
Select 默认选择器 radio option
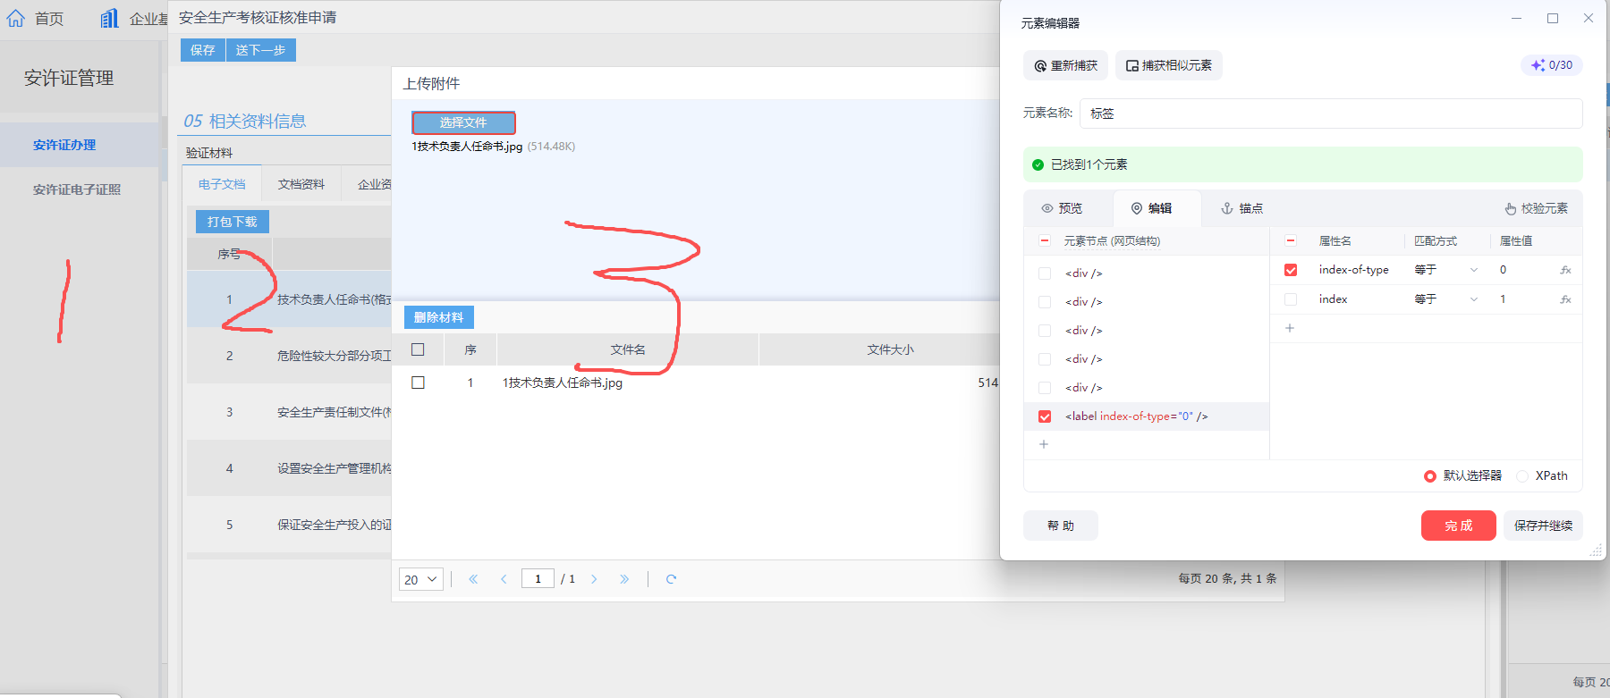pyautogui.click(x=1430, y=476)
